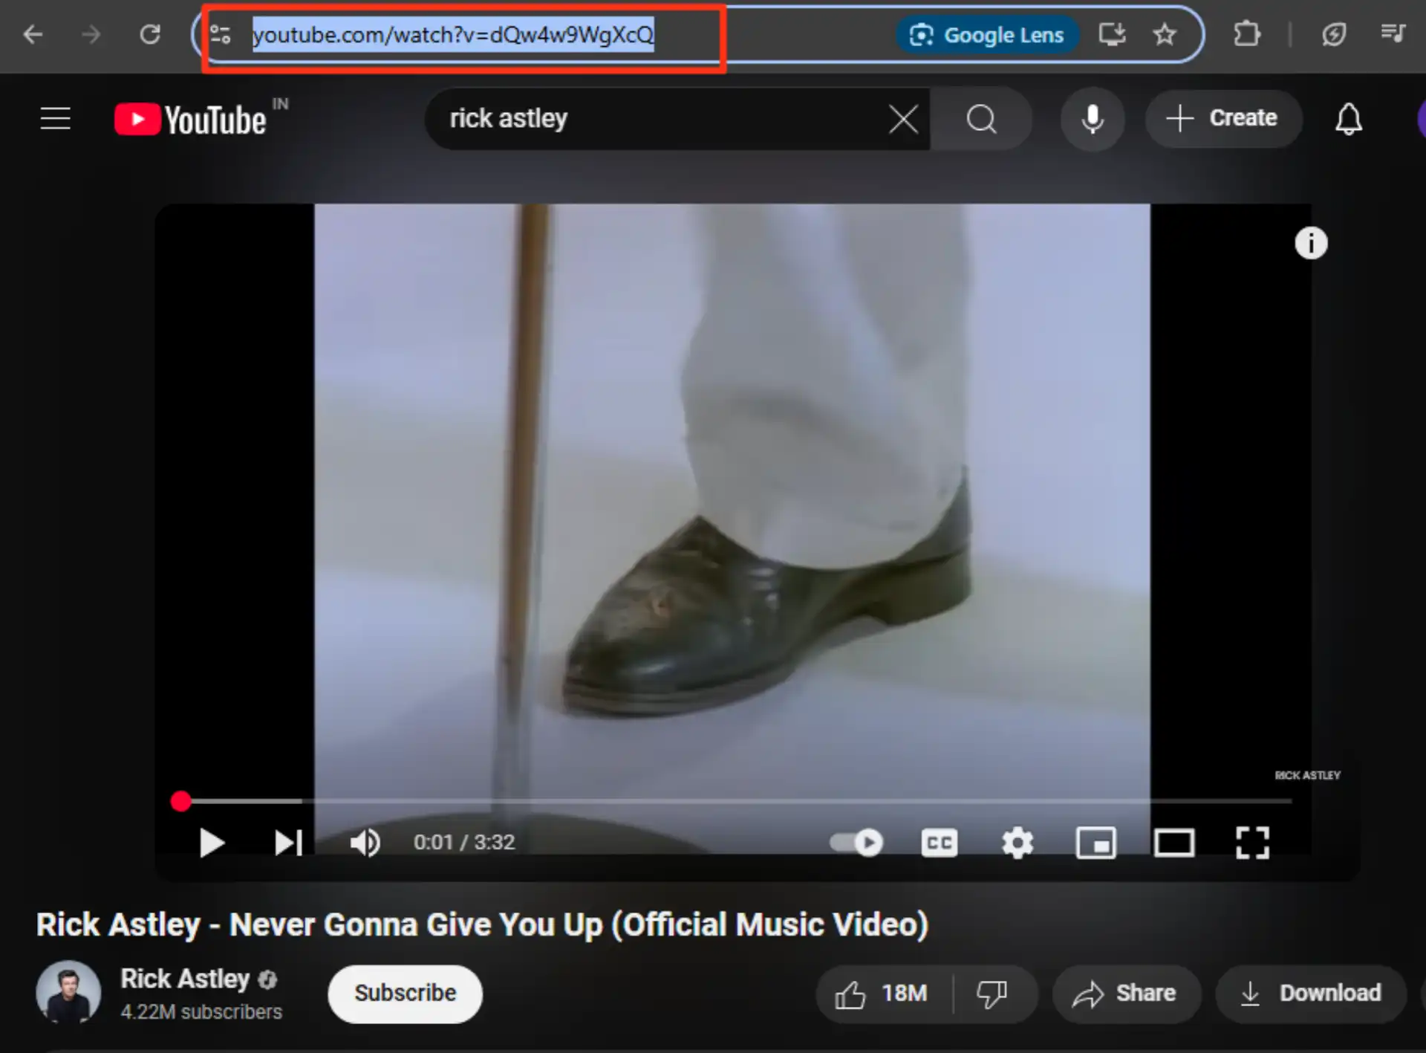Click the Rick Astley channel avatar
Screen dimensions: 1426x1053
pos(68,993)
